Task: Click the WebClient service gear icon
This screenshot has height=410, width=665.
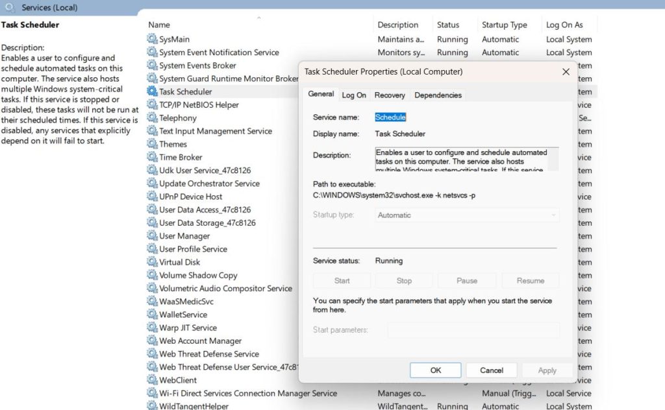Action: [152, 380]
